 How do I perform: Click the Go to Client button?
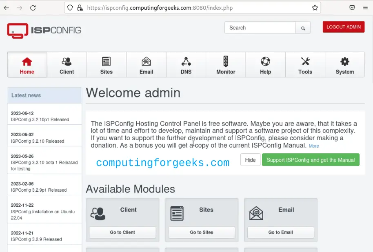click(122, 232)
